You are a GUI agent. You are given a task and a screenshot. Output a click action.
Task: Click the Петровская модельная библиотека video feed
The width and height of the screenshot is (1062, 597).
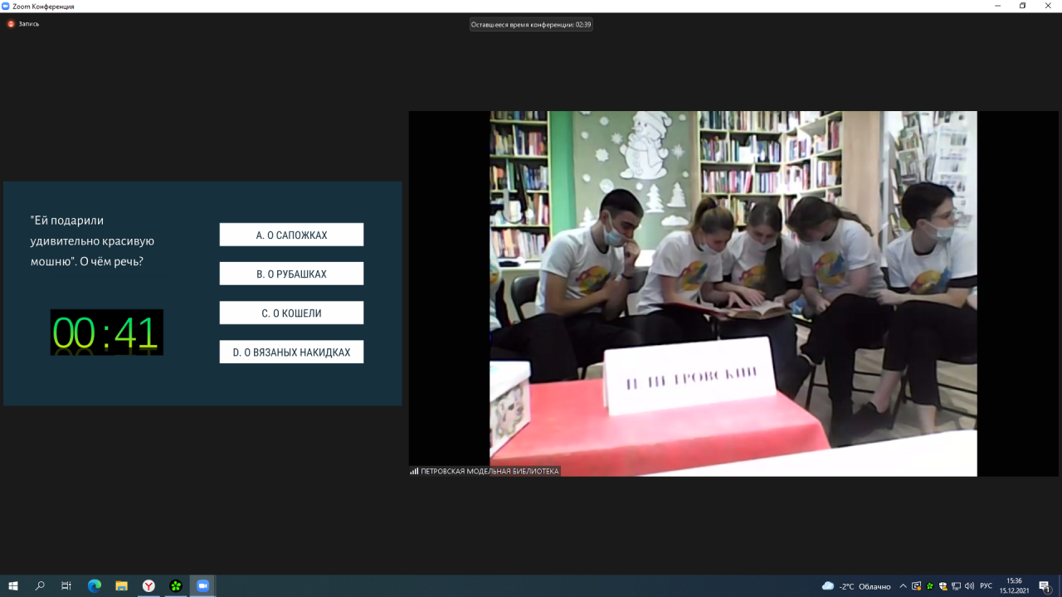[x=733, y=294]
